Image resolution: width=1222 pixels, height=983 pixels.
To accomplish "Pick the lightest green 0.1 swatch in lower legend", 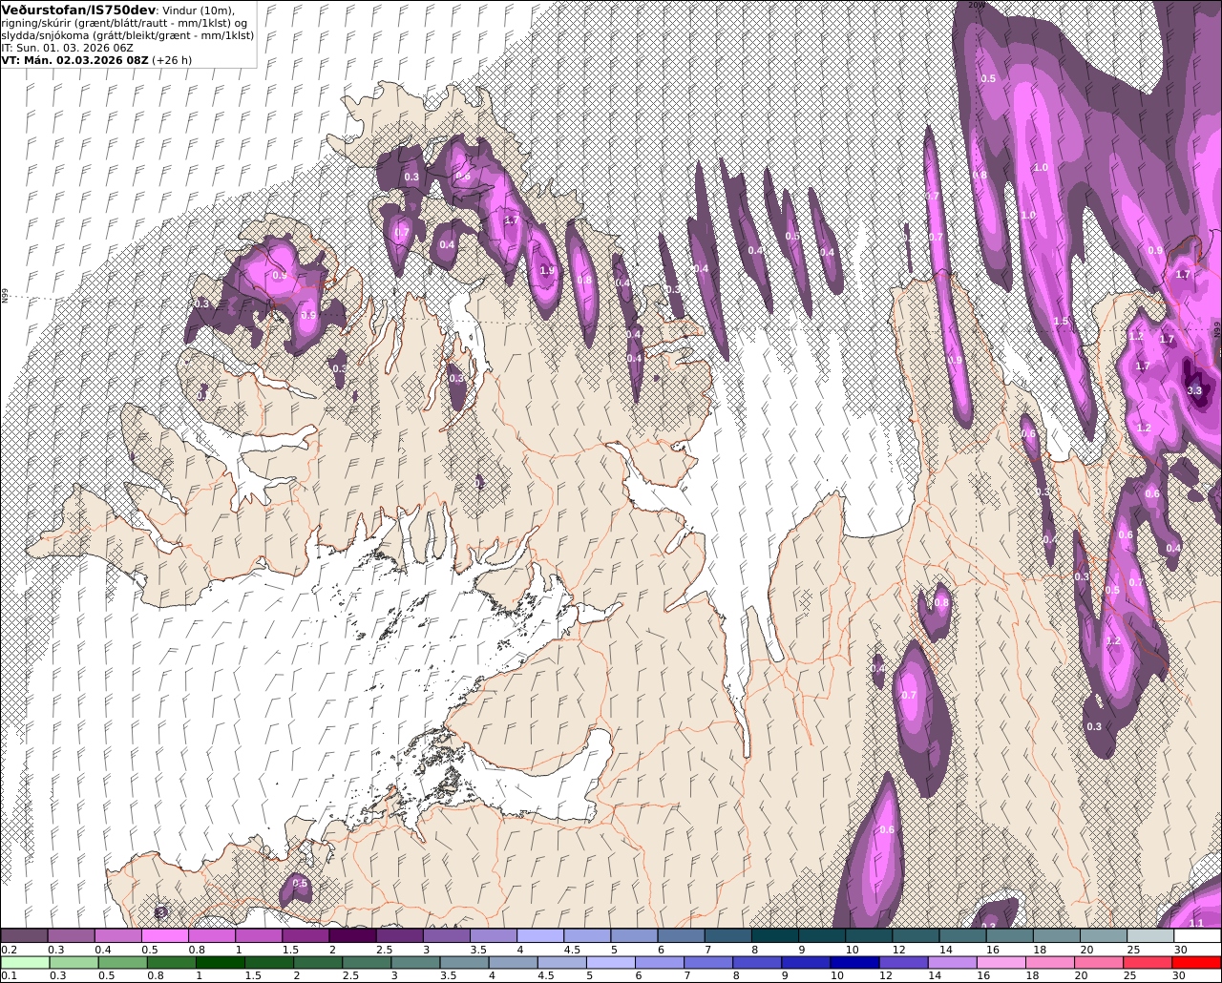I will (24, 963).
